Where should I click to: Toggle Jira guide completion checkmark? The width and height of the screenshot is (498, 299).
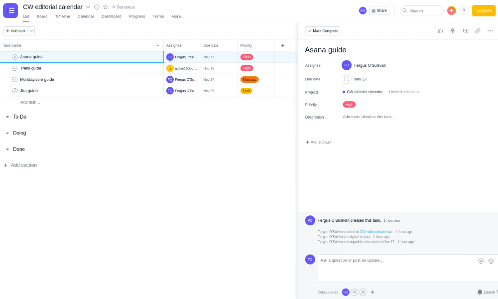15,91
